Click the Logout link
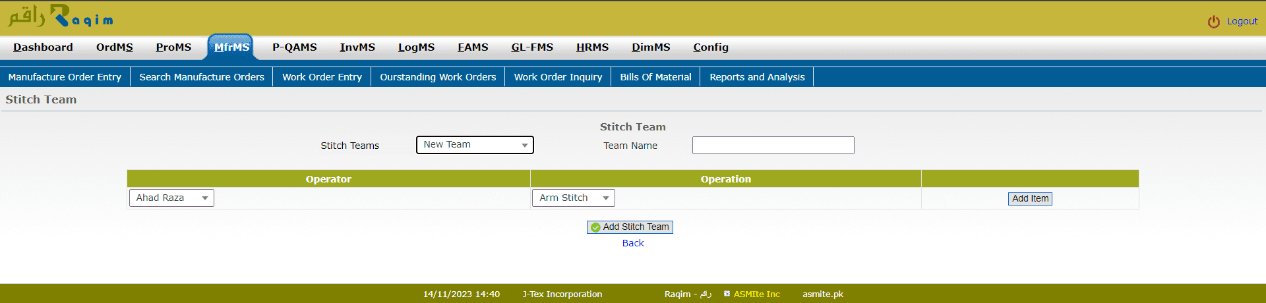Image resolution: width=1266 pixels, height=303 pixels. [x=1242, y=21]
